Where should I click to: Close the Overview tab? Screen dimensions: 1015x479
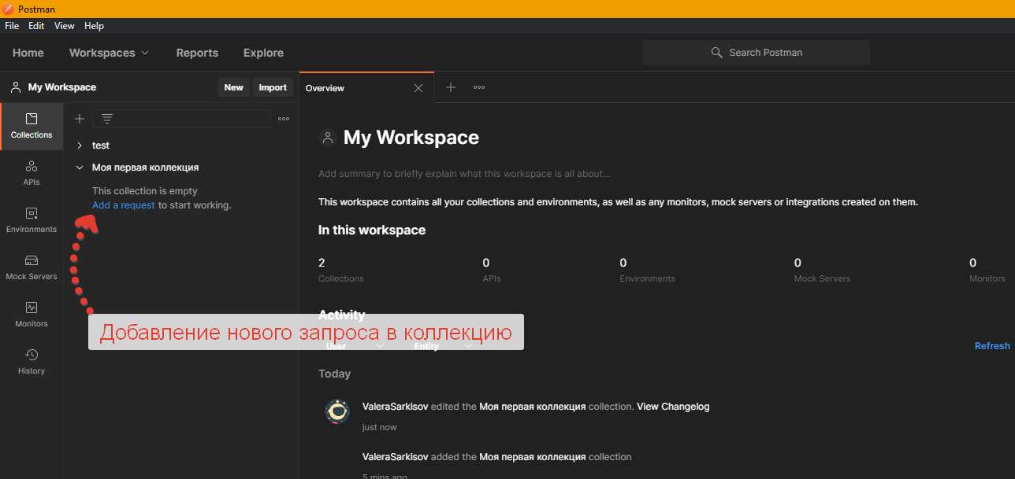coord(418,88)
